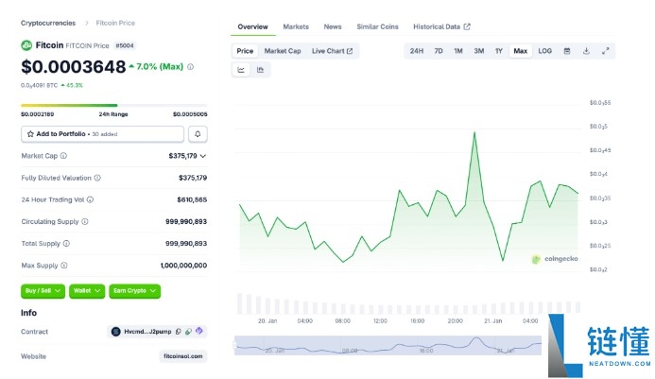The image size is (655, 379).
Task: Click the Hvcmd...J2pump contract address
Action: [147, 332]
